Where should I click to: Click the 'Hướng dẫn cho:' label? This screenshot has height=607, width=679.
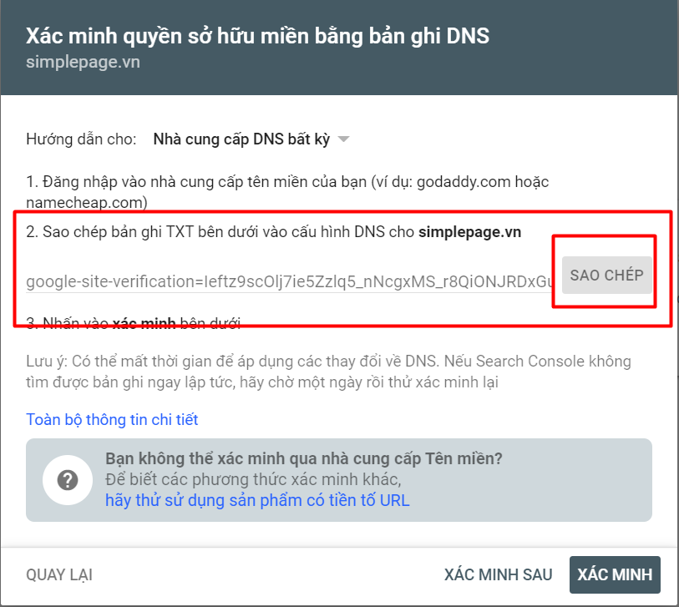[81, 139]
